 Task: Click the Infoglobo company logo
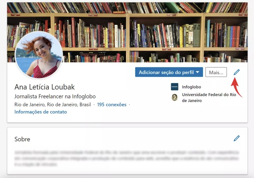(174, 87)
